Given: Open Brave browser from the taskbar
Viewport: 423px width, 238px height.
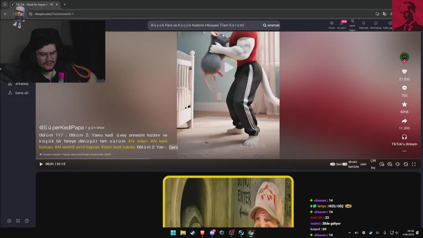Looking at the screenshot, I should tap(202, 233).
